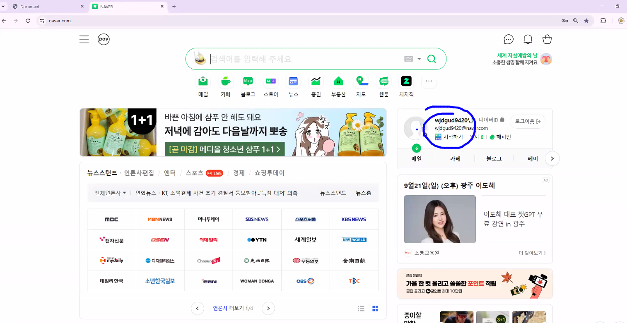627x323 pixels.
Task: Click the 뉴스홈 link
Action: [364, 193]
